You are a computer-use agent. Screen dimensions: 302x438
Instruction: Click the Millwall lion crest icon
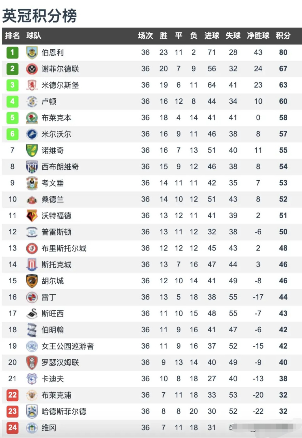pyautogui.click(x=32, y=134)
